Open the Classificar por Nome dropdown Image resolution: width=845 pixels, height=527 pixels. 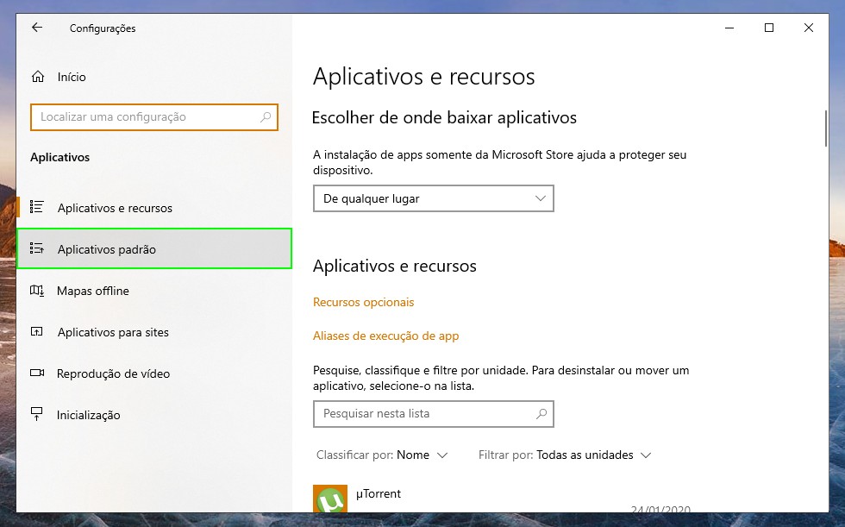[x=382, y=455]
